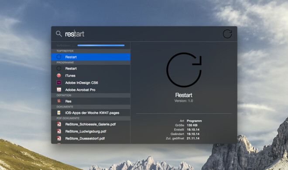Click Version: 1.0 text in preview
The image size is (288, 170).
184,101
